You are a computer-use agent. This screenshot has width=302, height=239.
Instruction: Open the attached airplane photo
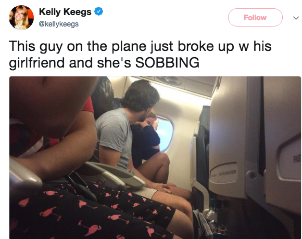[x=155, y=157]
